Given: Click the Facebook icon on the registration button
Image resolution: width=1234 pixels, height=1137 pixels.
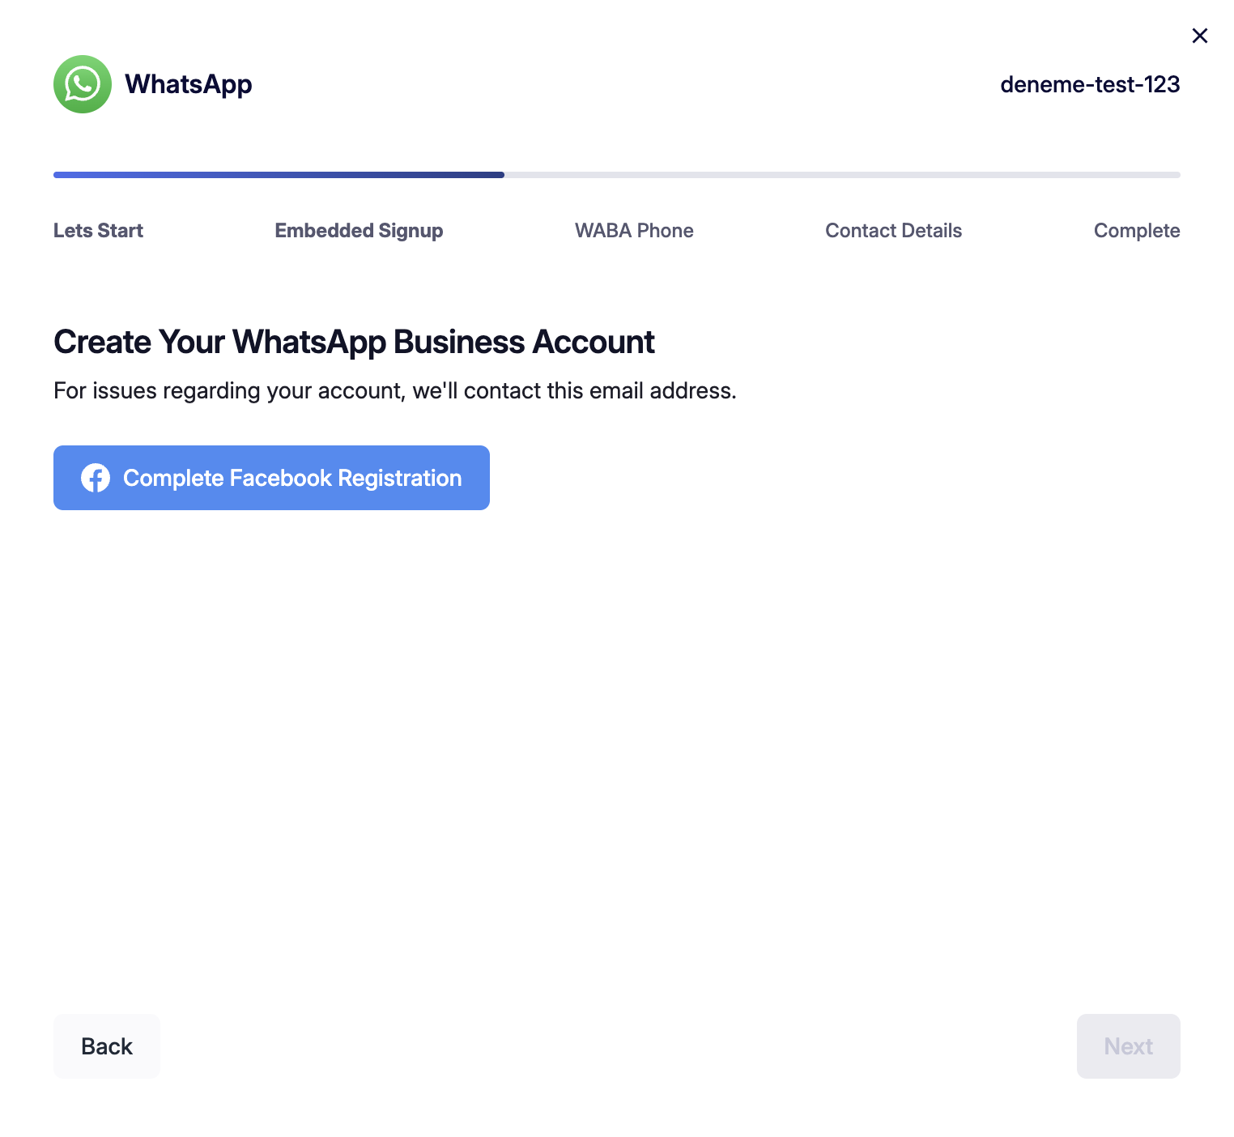Looking at the screenshot, I should pyautogui.click(x=96, y=478).
